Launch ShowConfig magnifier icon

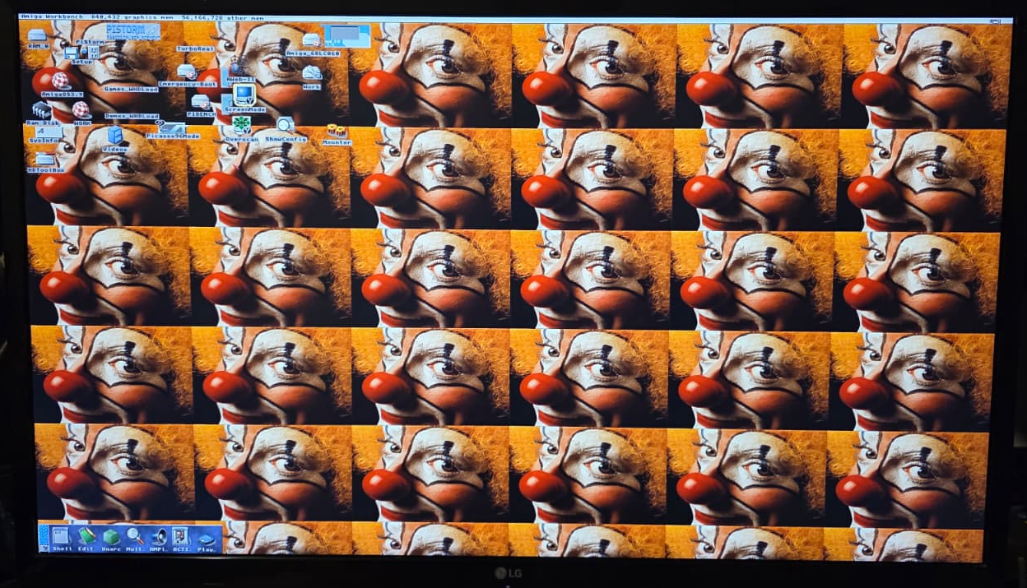[x=285, y=125]
